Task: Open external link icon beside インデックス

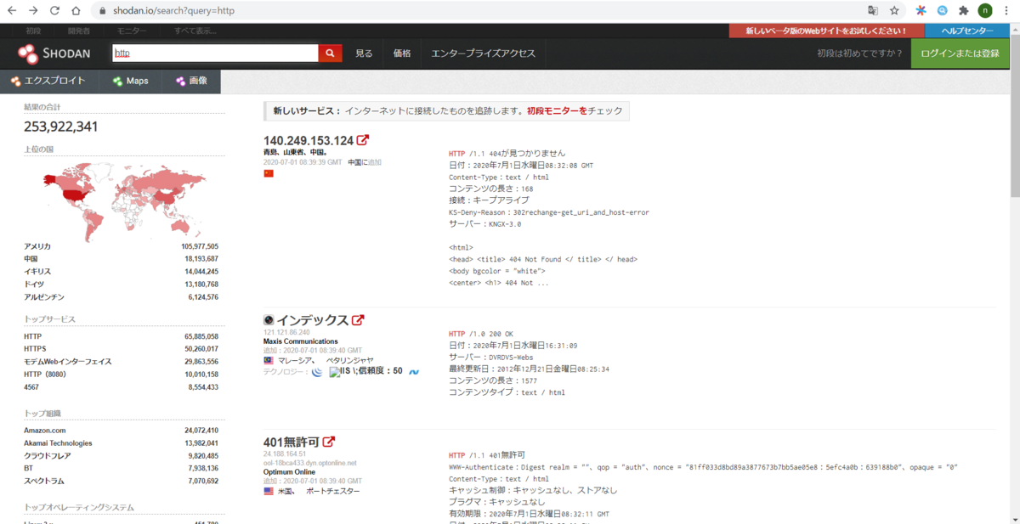Action: [x=358, y=320]
